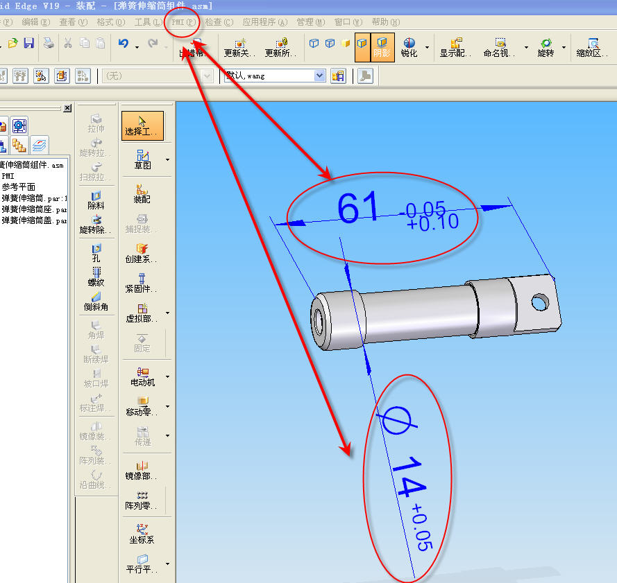Click the 创建系.. tool
The image size is (617, 583).
[142, 253]
